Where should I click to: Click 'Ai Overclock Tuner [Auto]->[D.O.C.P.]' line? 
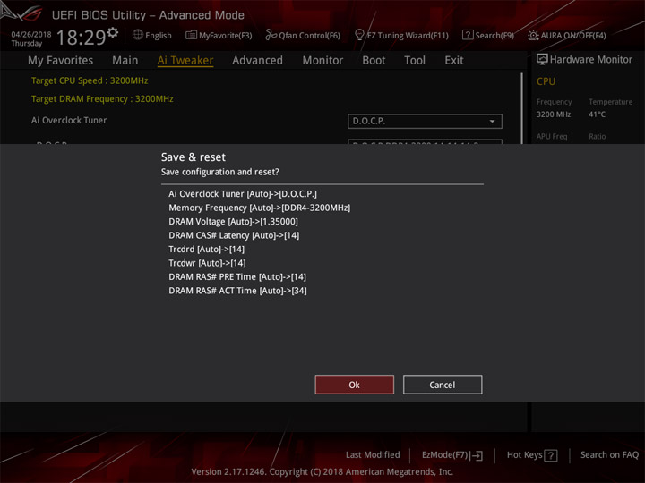coord(243,193)
